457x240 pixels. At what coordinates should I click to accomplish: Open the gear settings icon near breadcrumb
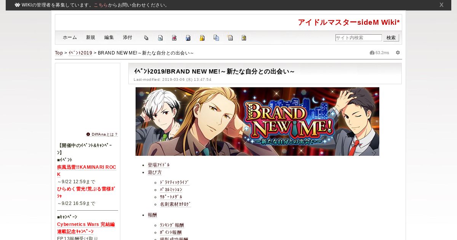click(398, 53)
